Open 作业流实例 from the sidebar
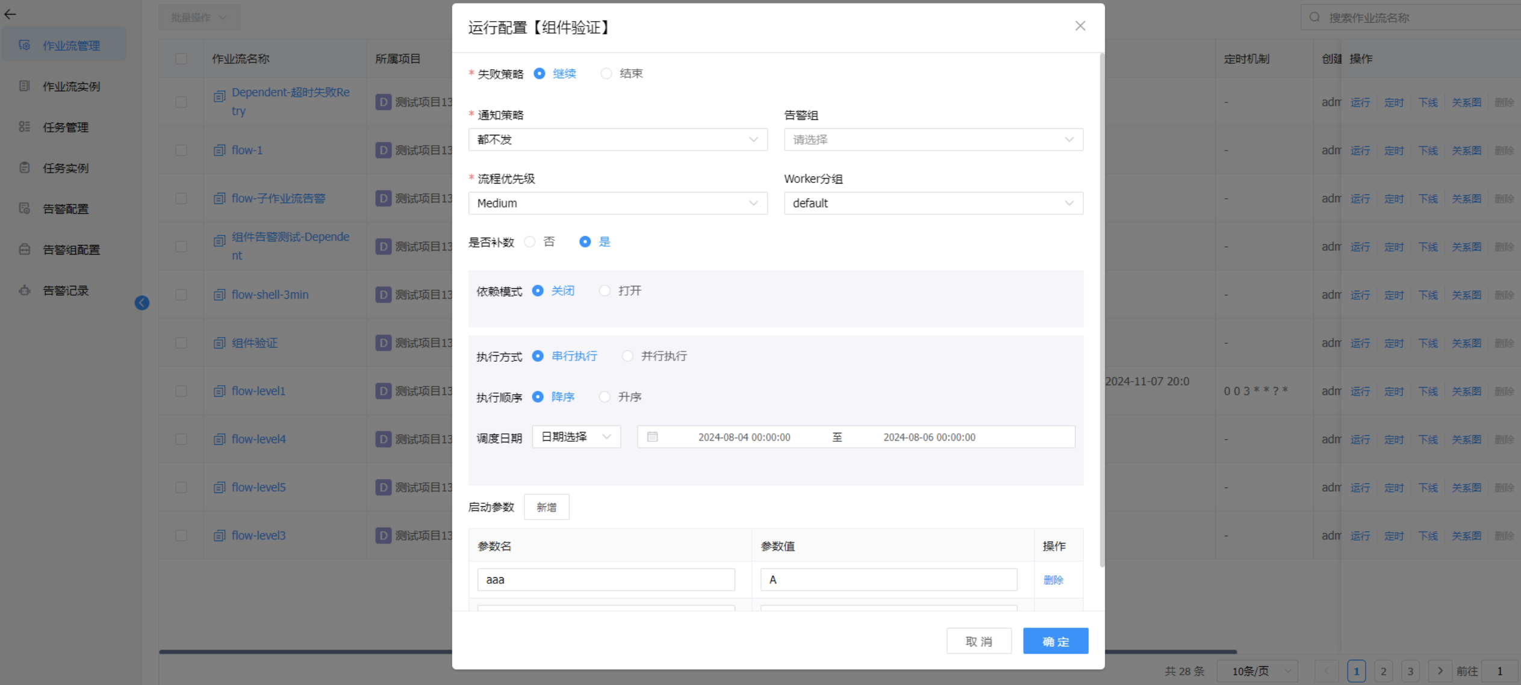This screenshot has height=685, width=1521. coord(70,86)
